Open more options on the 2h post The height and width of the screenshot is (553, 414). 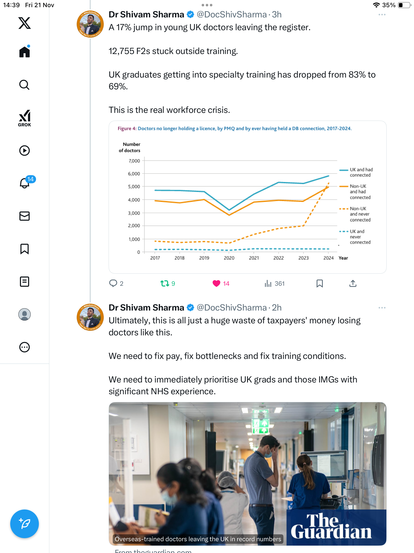382,308
